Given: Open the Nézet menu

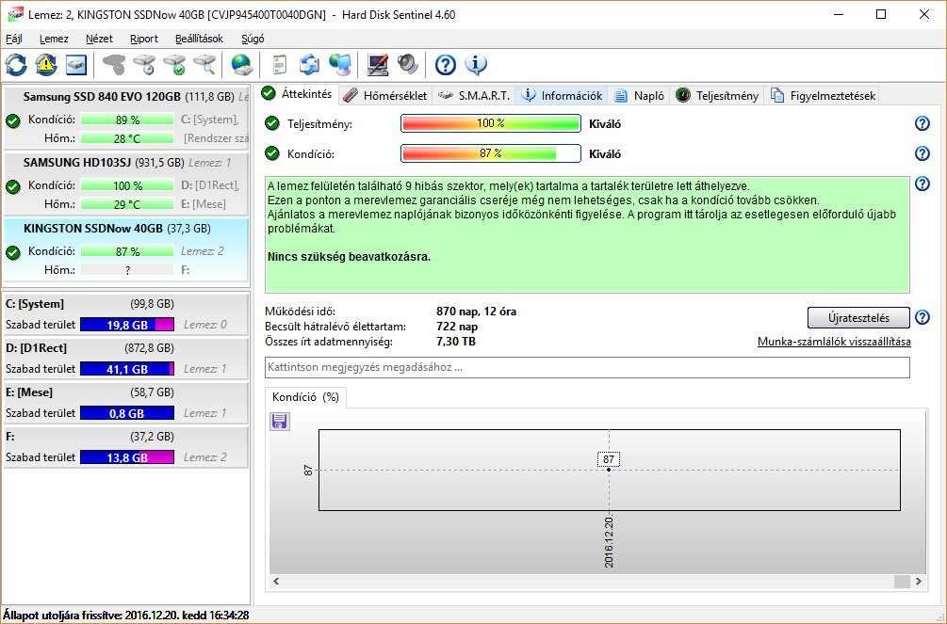Looking at the screenshot, I should pyautogui.click(x=99, y=39).
